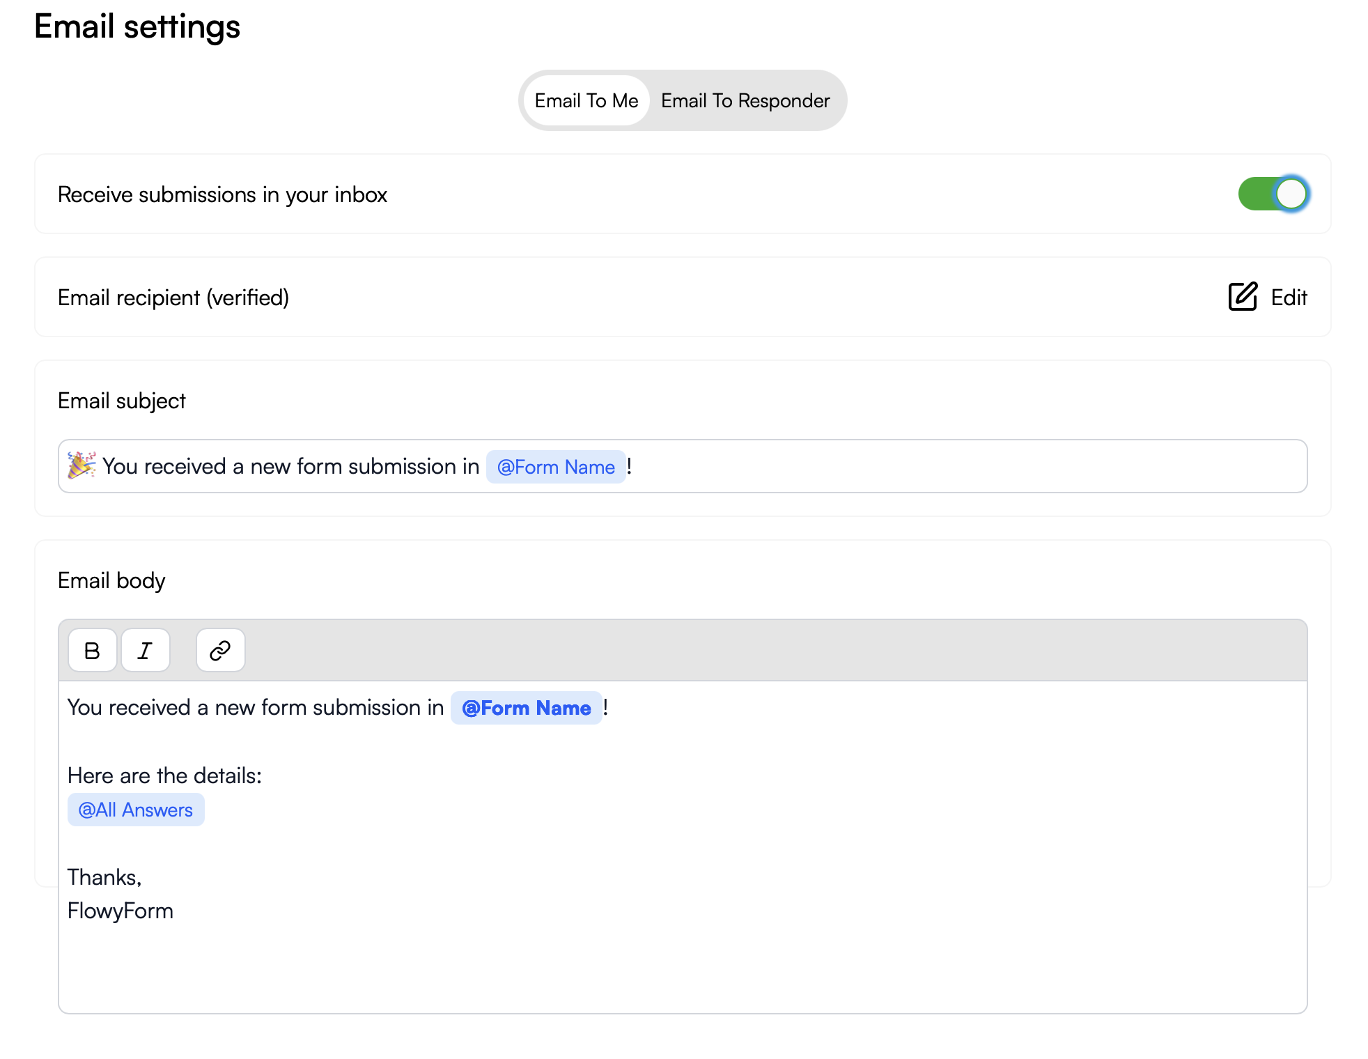Apply italic formatting in the email body
The image size is (1368, 1059).
point(145,650)
